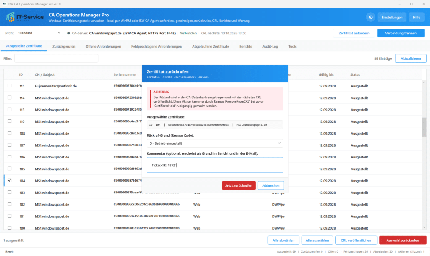The height and width of the screenshot is (256, 430).
Task: Click the Seriennummer column header
Action: [x=125, y=75]
